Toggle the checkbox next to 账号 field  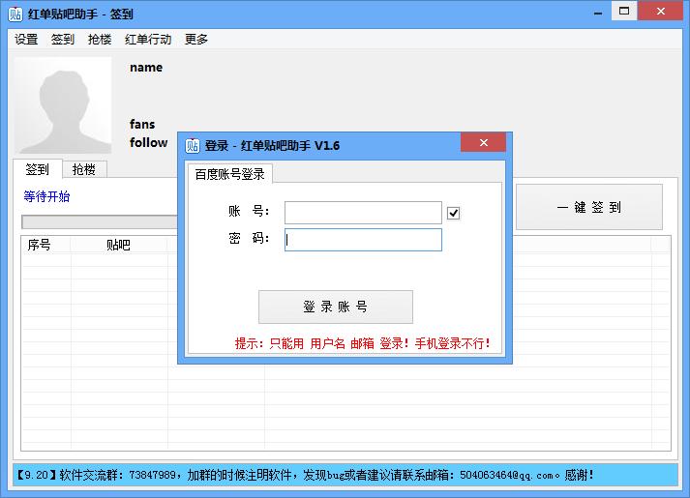coord(453,213)
